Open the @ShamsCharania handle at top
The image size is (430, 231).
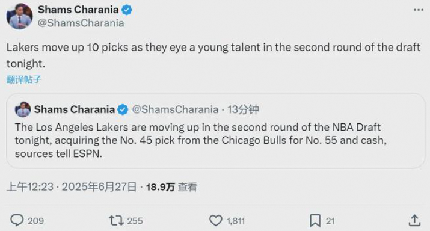(x=81, y=23)
